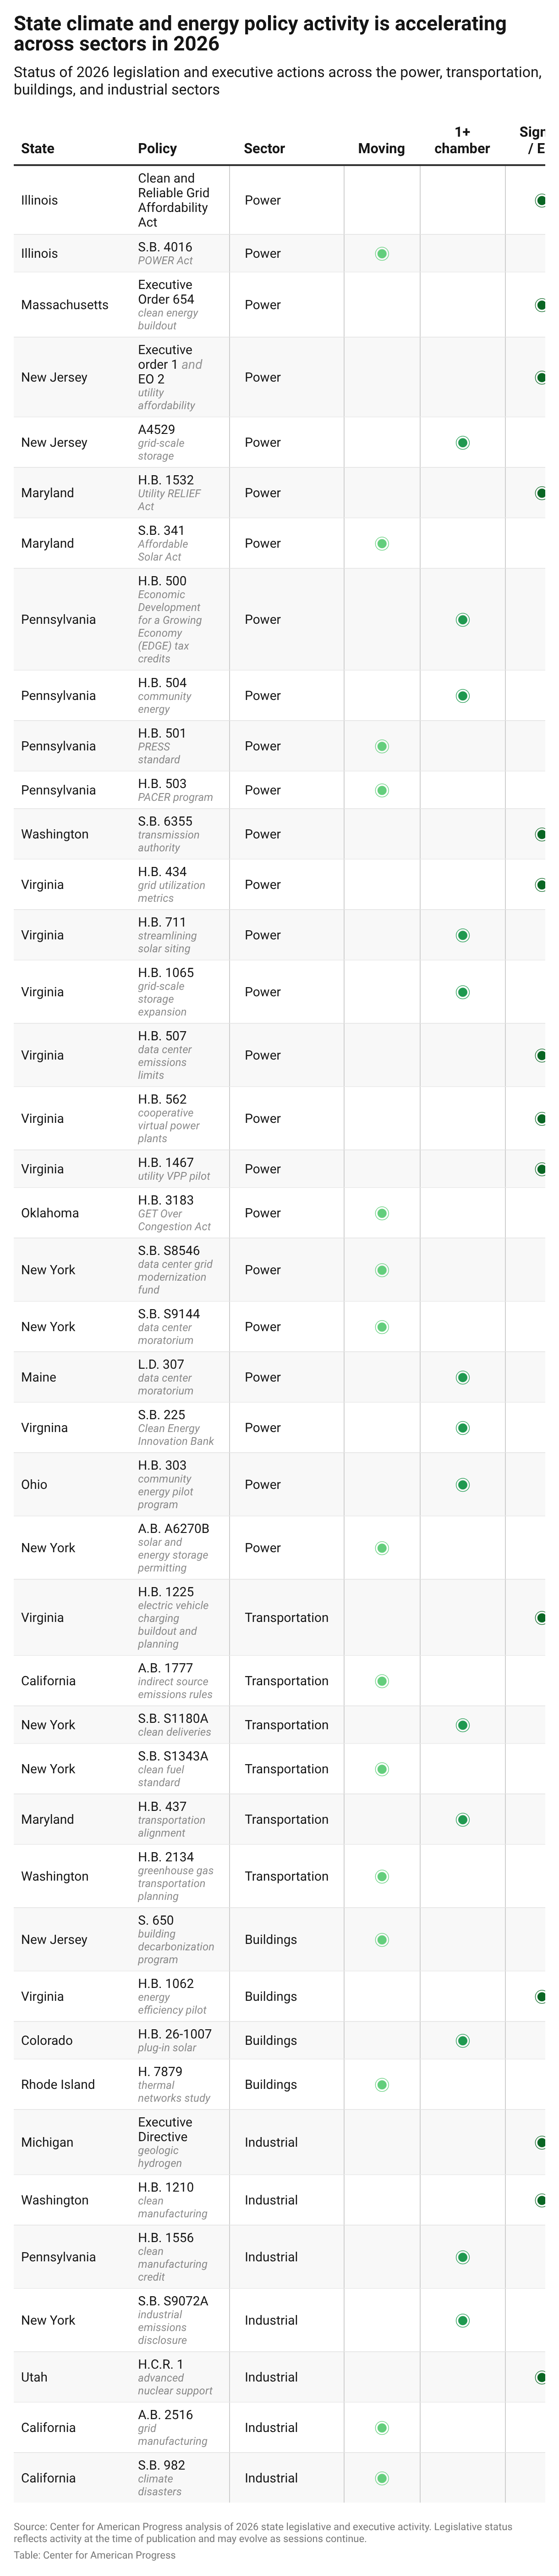Click the 1+ chamber dot for Pennsylvania H.B. 500
Viewport: 559px width, 2576px height.
[x=462, y=620]
